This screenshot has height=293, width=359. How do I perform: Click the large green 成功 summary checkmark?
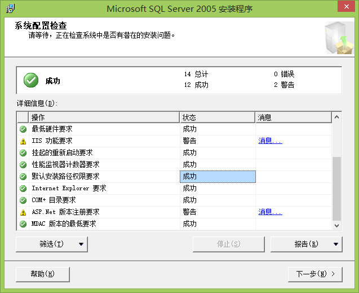coord(31,80)
